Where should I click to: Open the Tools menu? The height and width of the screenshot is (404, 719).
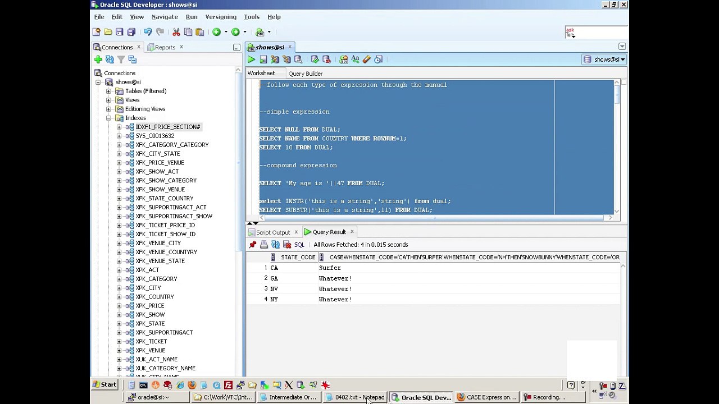pos(252,17)
